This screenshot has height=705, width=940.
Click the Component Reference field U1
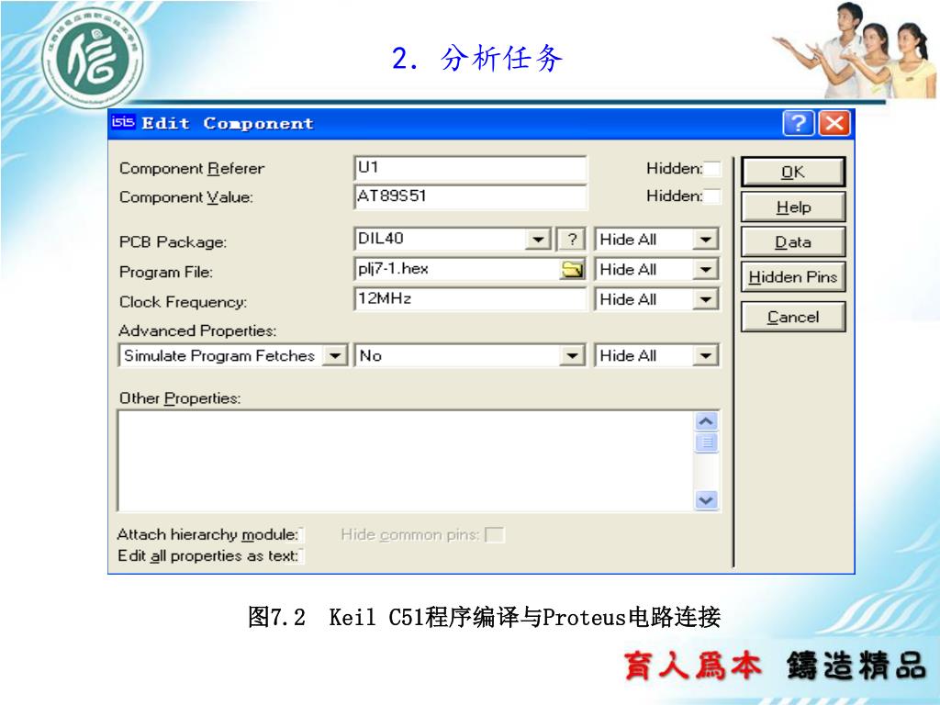coord(471,169)
